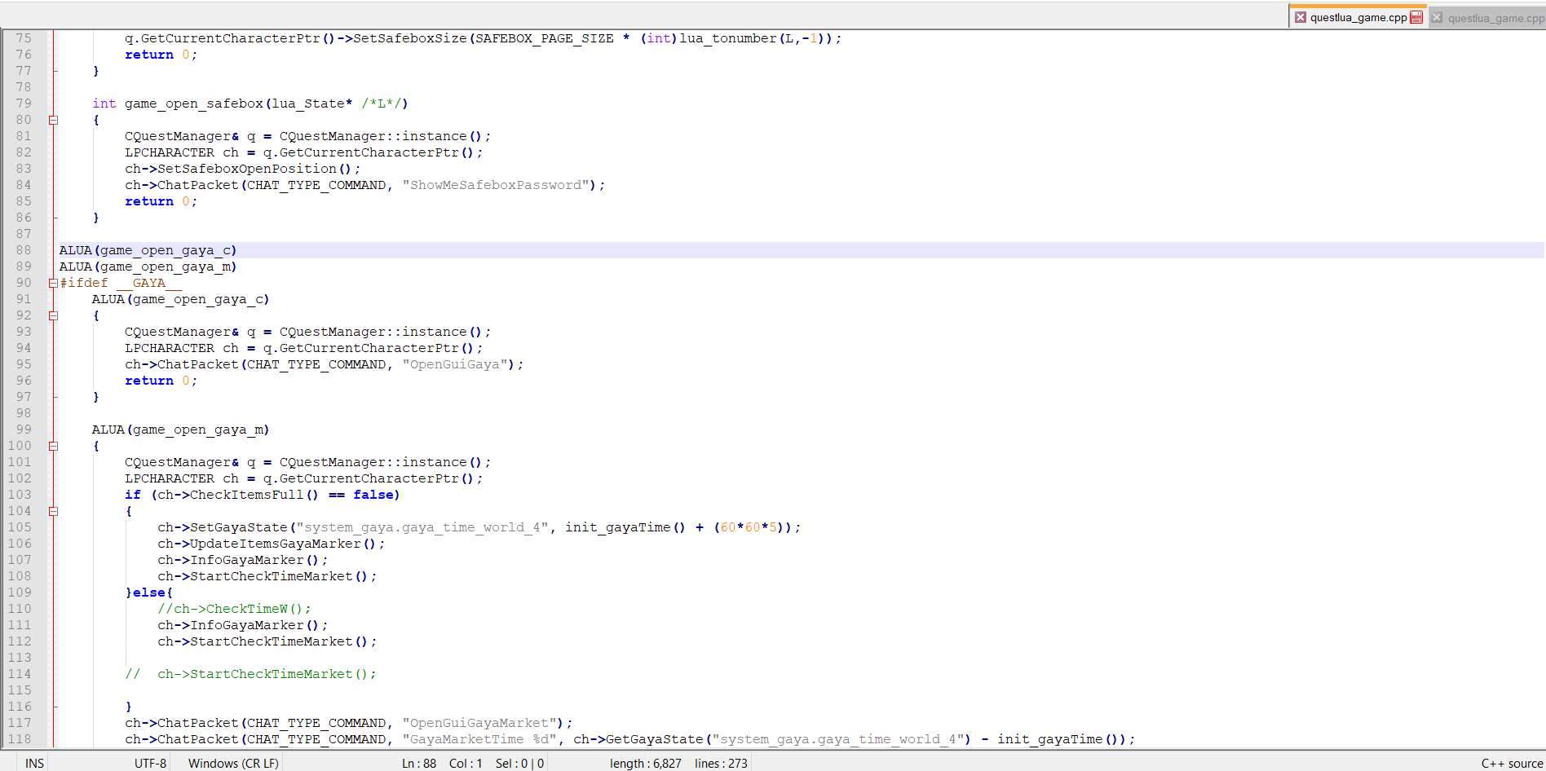Click the '}else{' keyword on line 109
1546x771 pixels.
click(149, 593)
